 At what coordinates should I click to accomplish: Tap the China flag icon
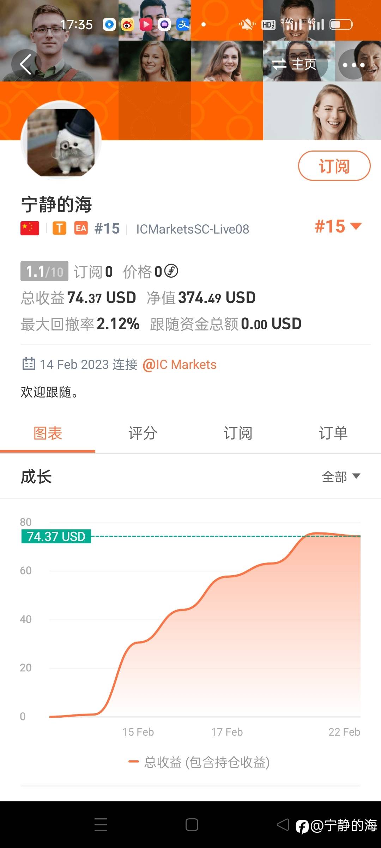pyautogui.click(x=30, y=229)
